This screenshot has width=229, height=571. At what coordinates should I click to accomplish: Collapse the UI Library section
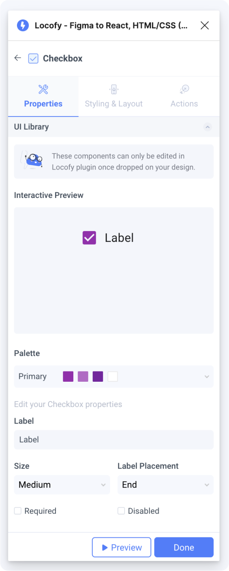click(208, 127)
